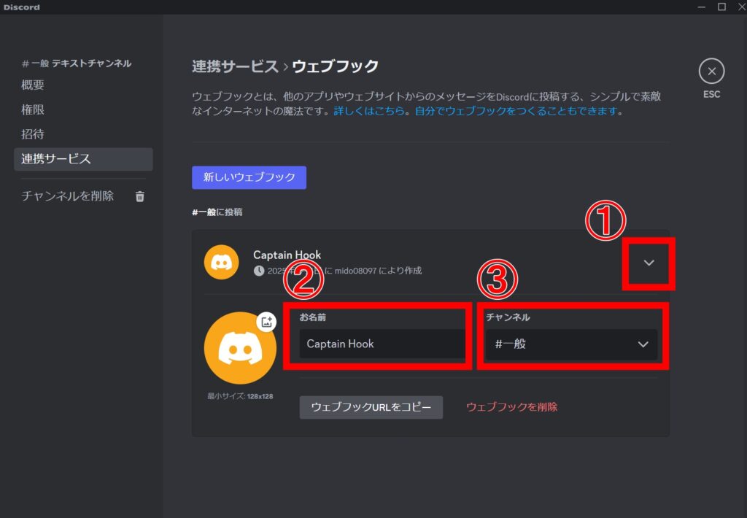
Task: Minimize the Discord window
Action: pos(701,7)
